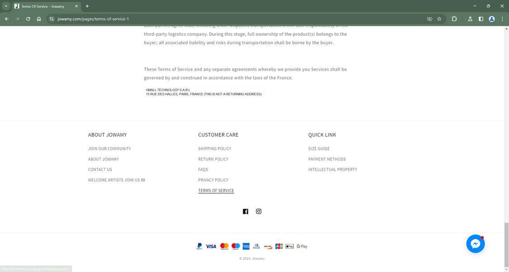
Task: Open the Extensions puzzle menu
Action: click(453, 19)
